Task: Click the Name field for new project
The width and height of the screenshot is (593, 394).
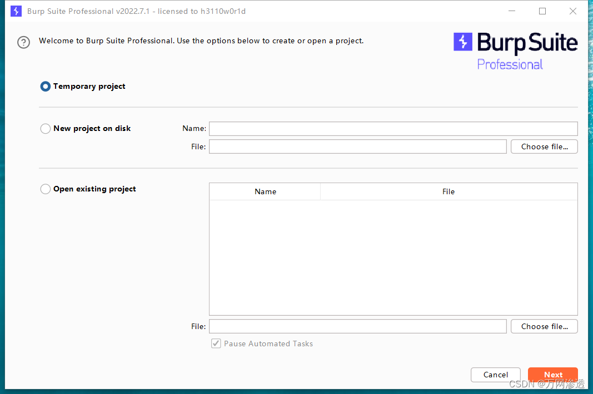Action: [393, 129]
